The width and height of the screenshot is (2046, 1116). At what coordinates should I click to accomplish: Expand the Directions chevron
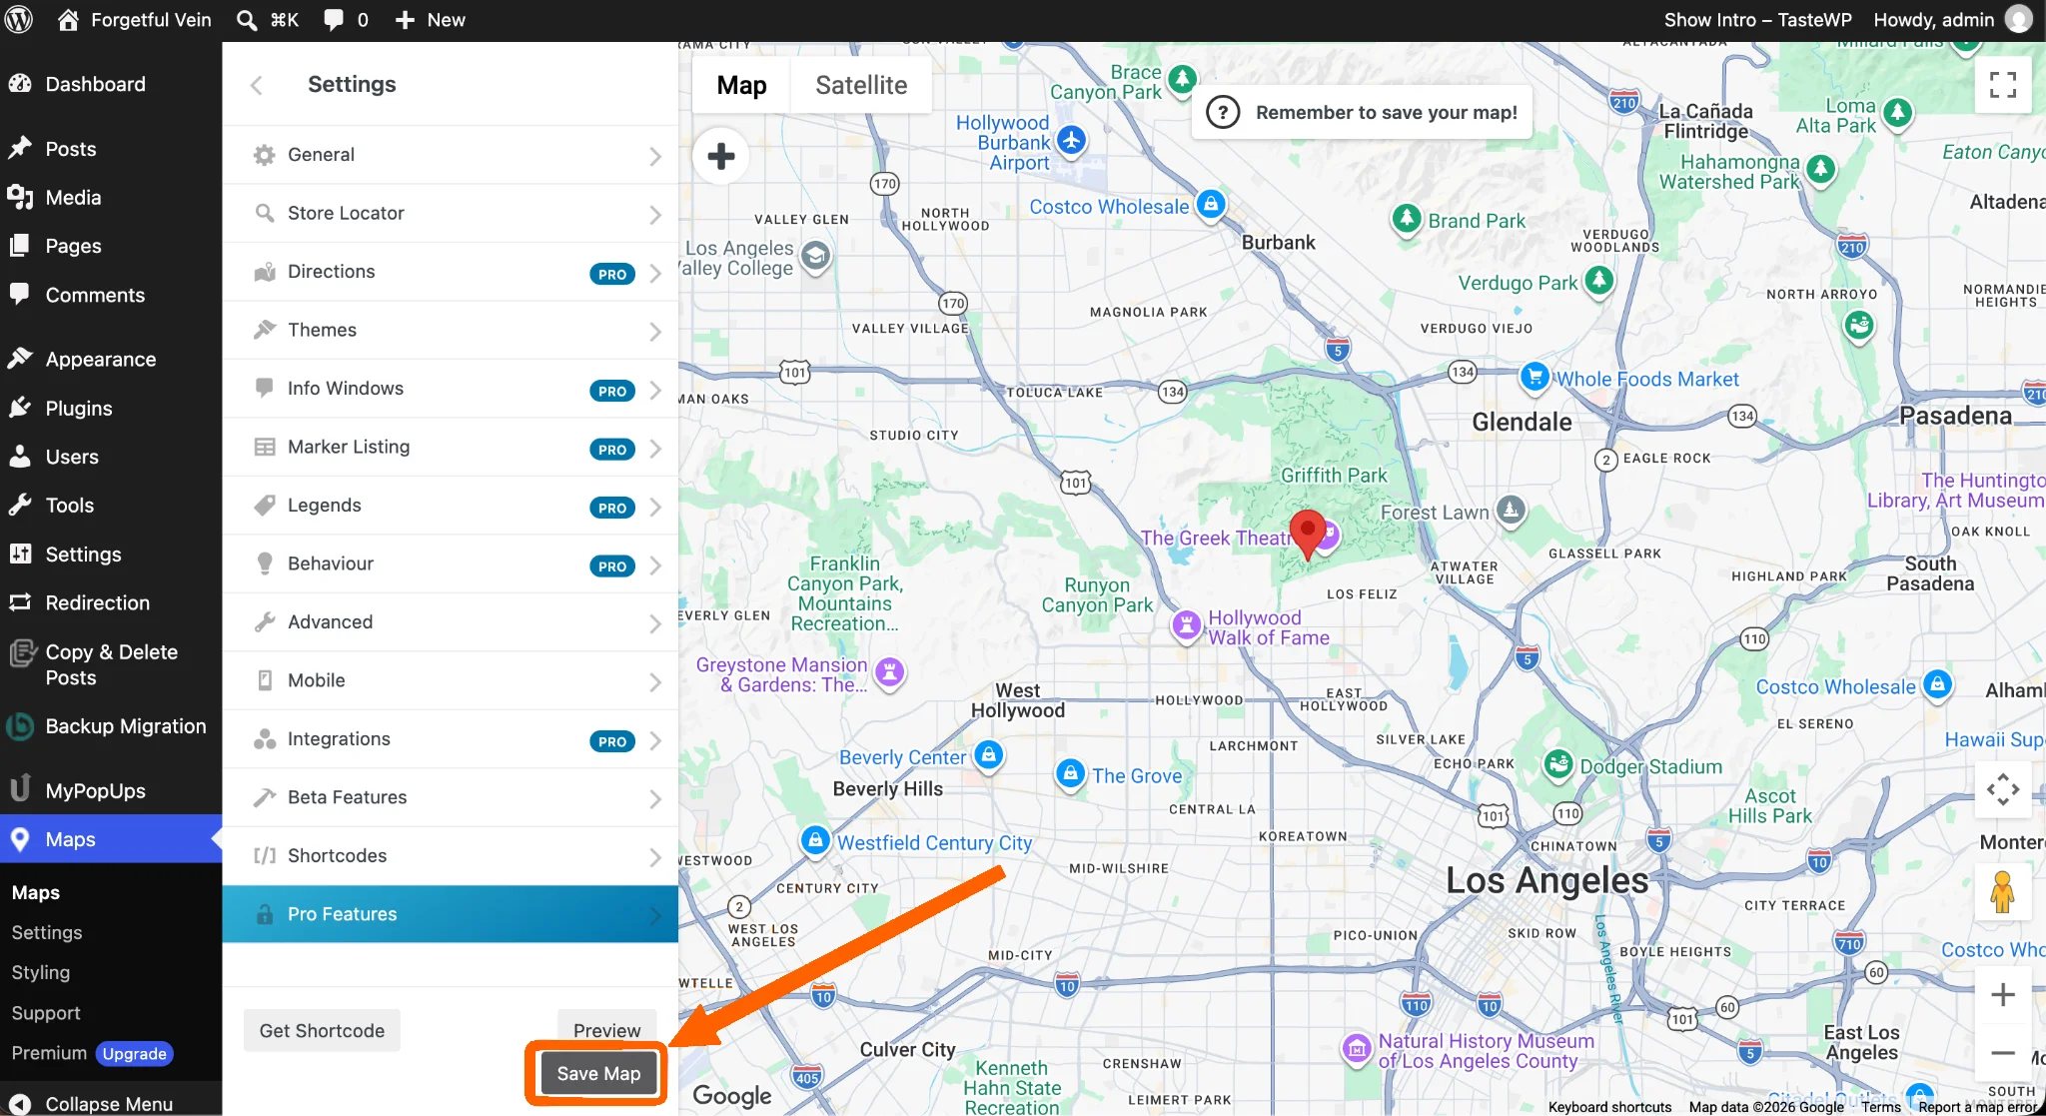pyautogui.click(x=655, y=273)
